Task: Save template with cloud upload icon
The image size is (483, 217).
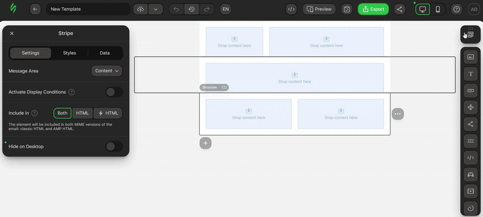Action: point(141,9)
